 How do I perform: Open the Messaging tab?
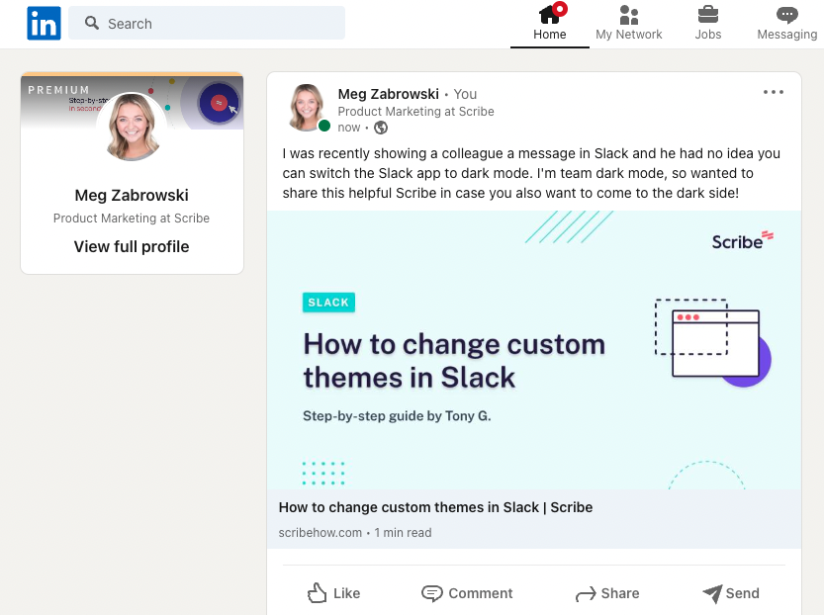786,24
